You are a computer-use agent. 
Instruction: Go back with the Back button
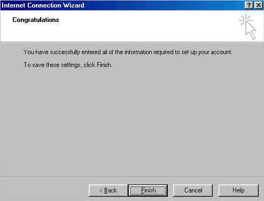pyautogui.click(x=108, y=190)
